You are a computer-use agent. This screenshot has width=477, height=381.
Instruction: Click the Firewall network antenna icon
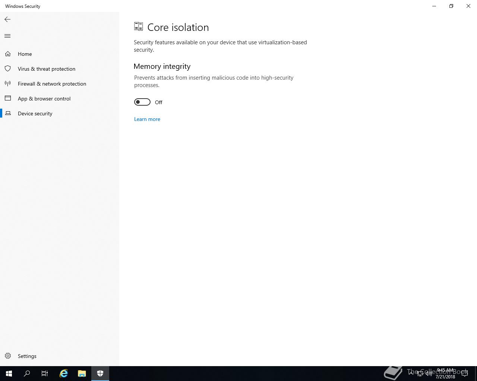click(x=8, y=84)
